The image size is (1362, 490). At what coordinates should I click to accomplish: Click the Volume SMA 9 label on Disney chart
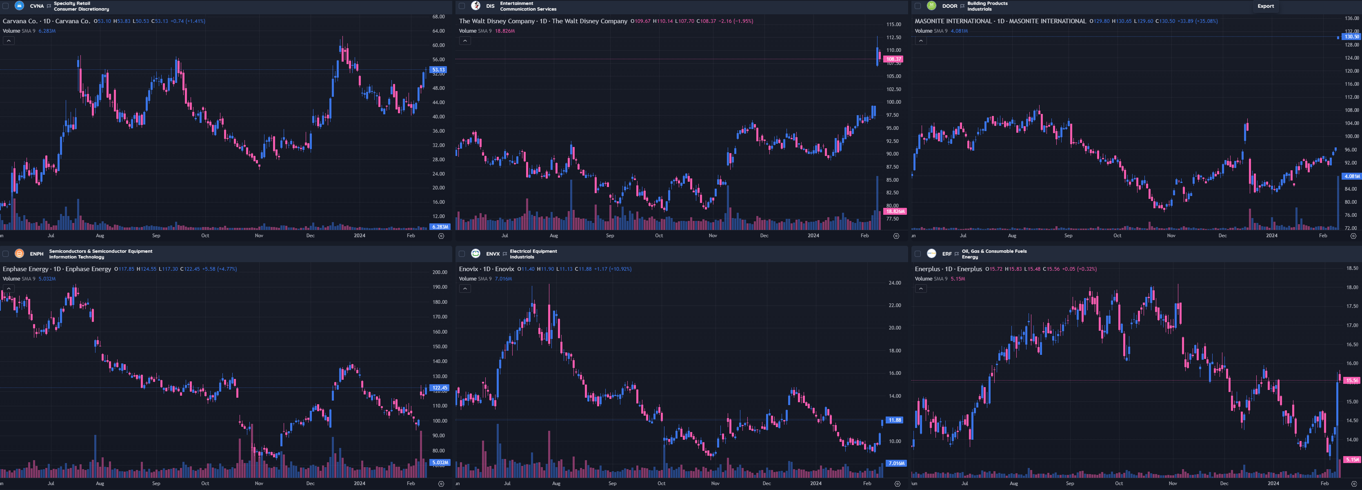476,31
